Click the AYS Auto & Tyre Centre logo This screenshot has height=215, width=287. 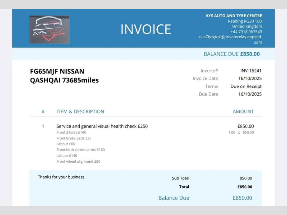tap(49, 29)
